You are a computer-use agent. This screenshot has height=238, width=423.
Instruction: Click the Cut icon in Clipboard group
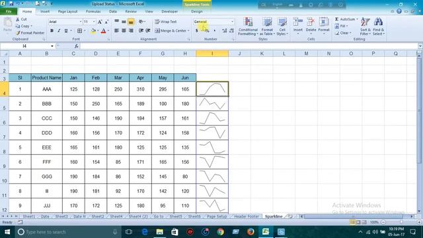tap(18, 19)
